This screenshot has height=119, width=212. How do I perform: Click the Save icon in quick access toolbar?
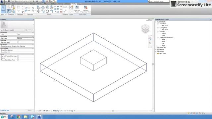tap(9, 1)
